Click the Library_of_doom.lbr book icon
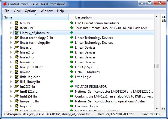The image size is (168, 119). pos(16,33)
